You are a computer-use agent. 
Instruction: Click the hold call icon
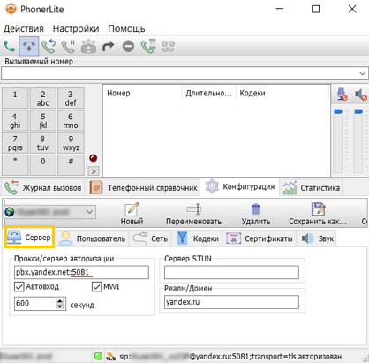pos(68,46)
